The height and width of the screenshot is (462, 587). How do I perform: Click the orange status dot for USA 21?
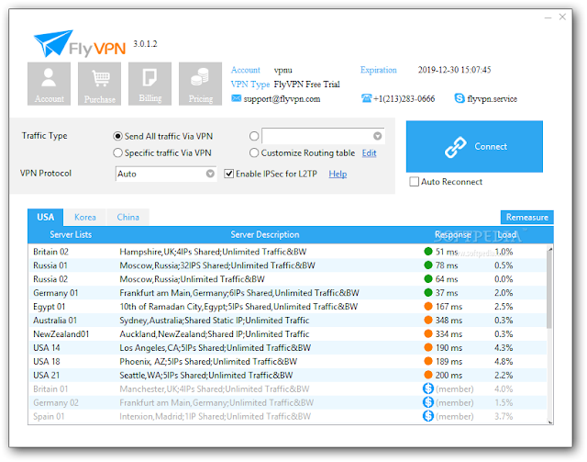[x=428, y=375]
